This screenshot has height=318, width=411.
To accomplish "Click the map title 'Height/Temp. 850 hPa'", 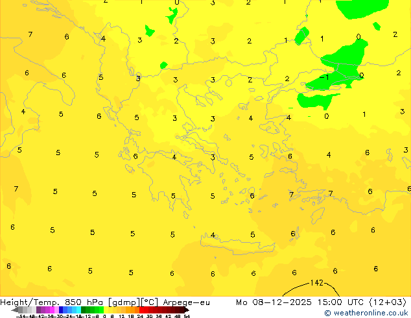I will tap(53, 302).
